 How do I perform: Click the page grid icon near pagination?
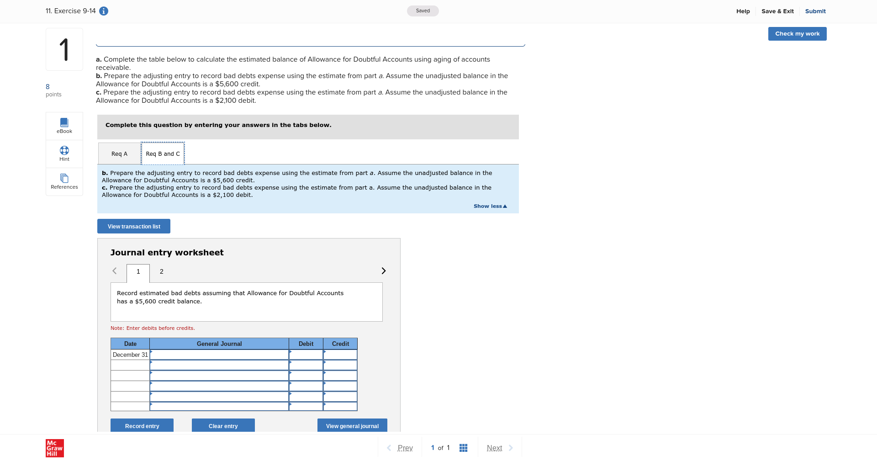(463, 448)
